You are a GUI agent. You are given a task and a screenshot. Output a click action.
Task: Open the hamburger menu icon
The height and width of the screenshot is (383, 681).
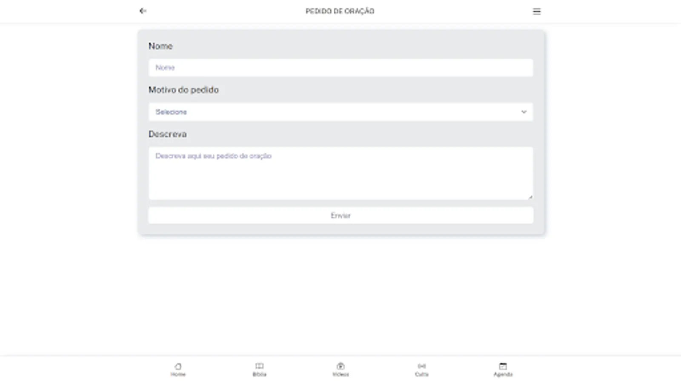pos(537,11)
